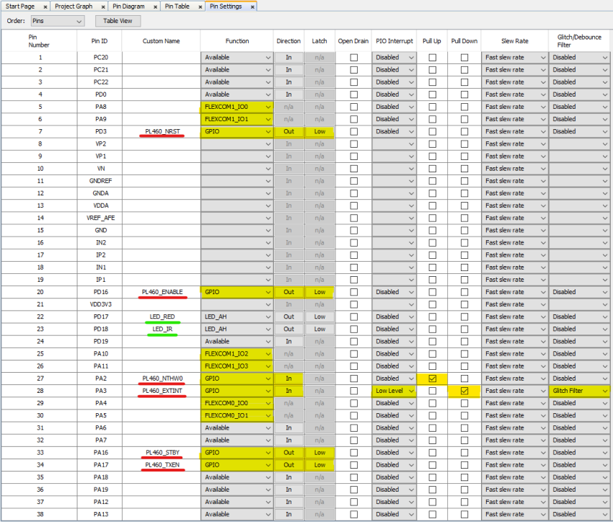Click the Custom Name column header

point(161,41)
